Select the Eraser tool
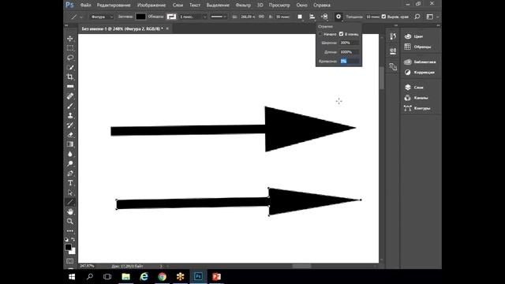The width and height of the screenshot is (505, 284). [x=70, y=135]
